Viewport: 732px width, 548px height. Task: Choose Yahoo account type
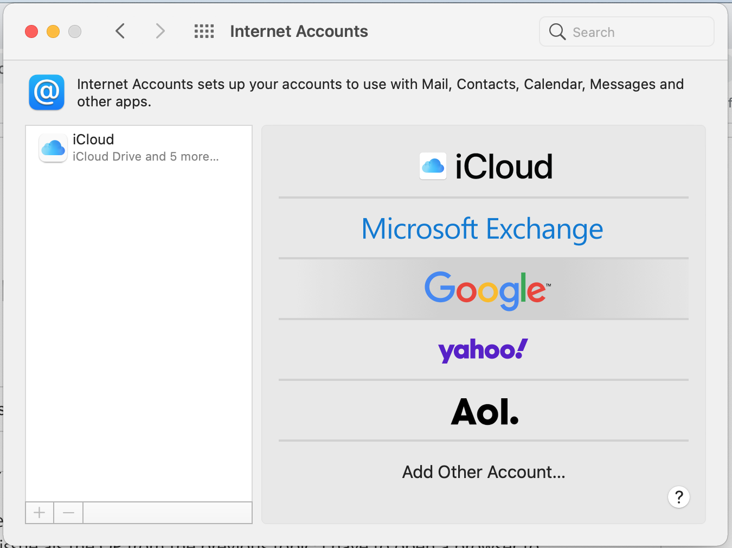click(x=484, y=350)
